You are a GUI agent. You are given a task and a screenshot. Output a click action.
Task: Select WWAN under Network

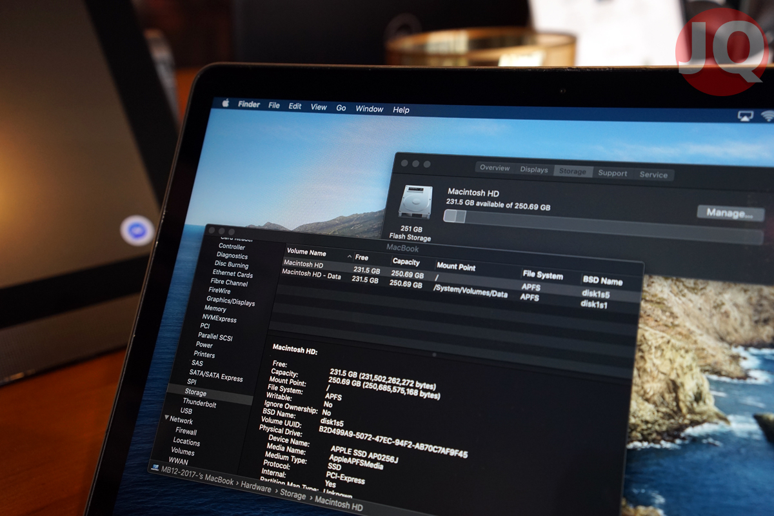[178, 461]
